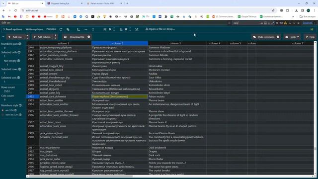318x179 pixels.
Task: Toggle match whole word in find widget
Action: click(265, 23)
